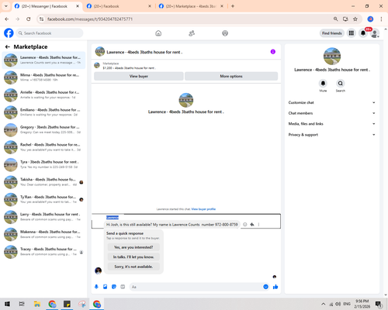Screen dimensions: 388x310
Task: Open the emoji picker in message box
Action: 265,287
